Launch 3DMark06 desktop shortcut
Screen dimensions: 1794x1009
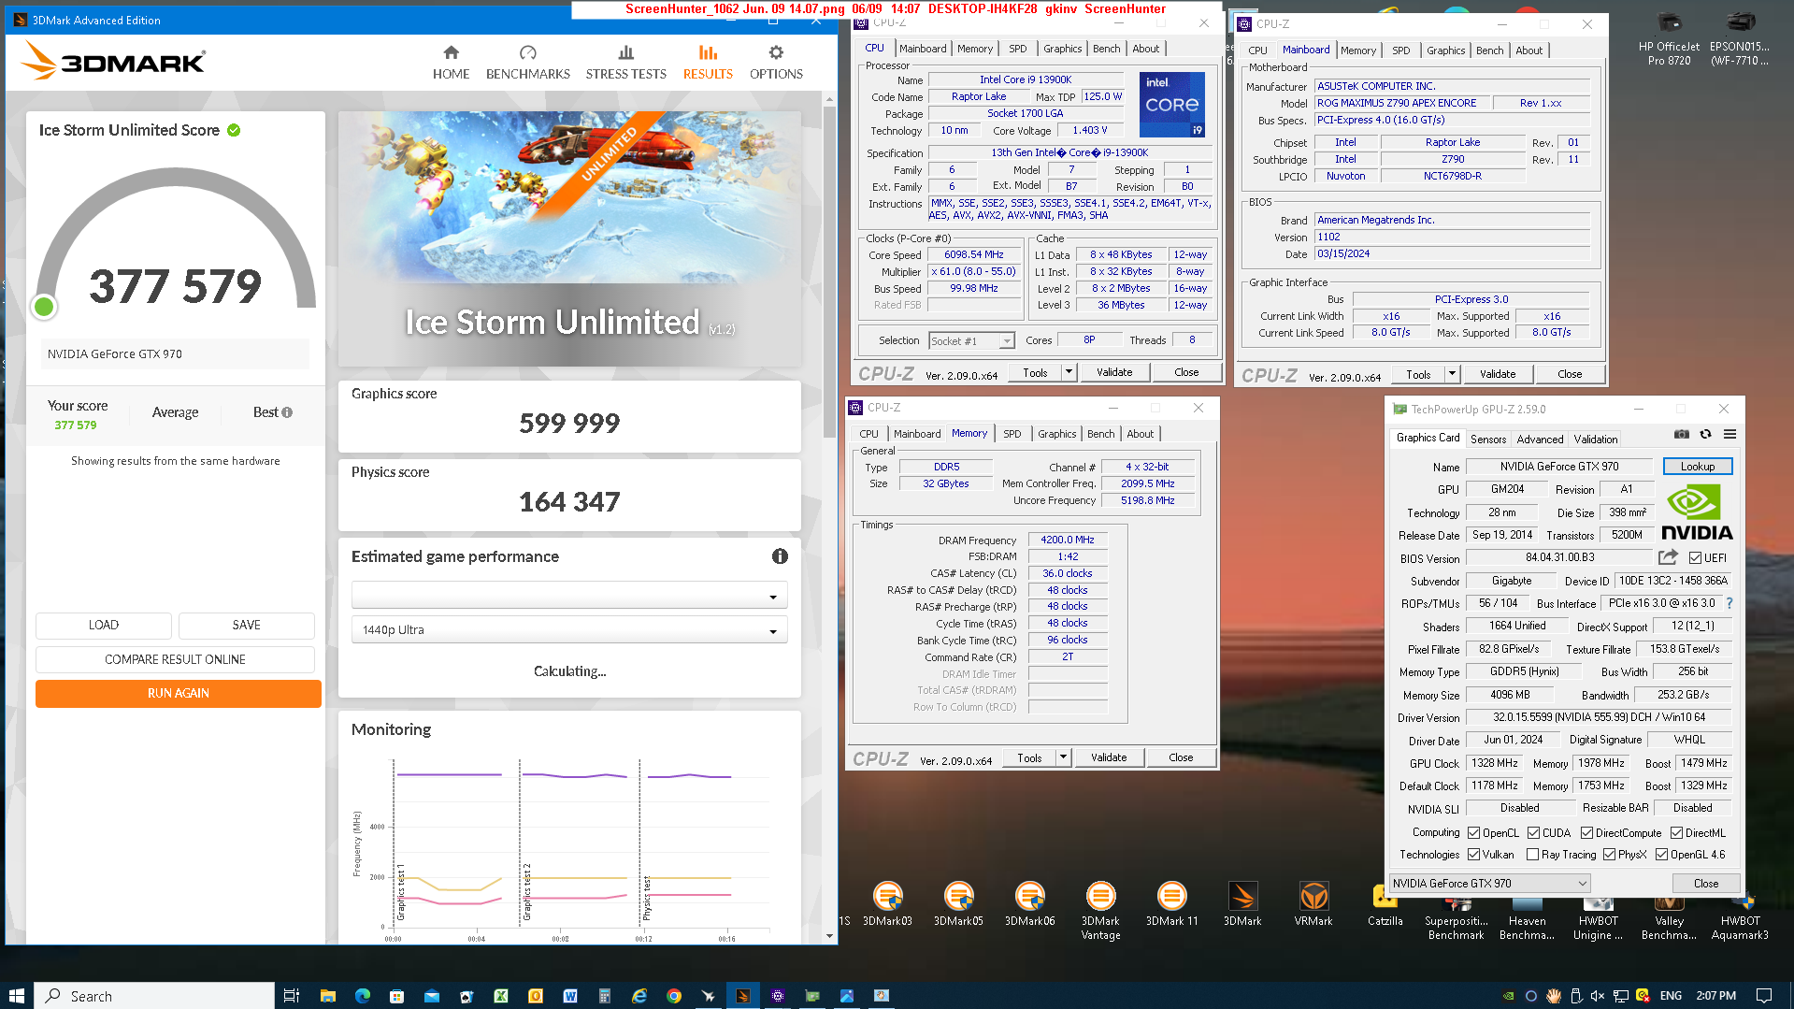(x=1029, y=904)
